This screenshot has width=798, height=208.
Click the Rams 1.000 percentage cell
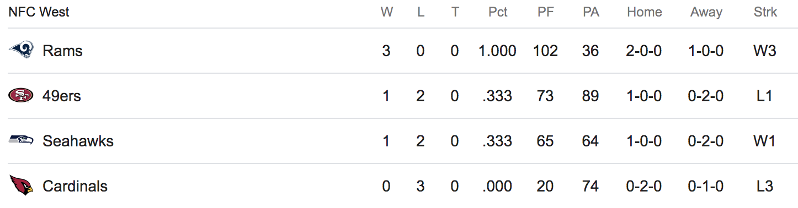pyautogui.click(x=497, y=51)
